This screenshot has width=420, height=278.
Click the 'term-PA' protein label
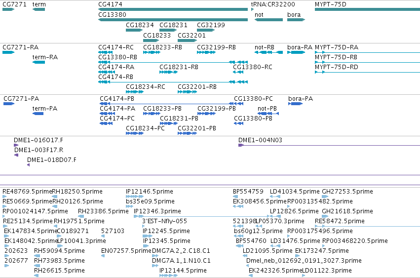[x=45, y=109]
